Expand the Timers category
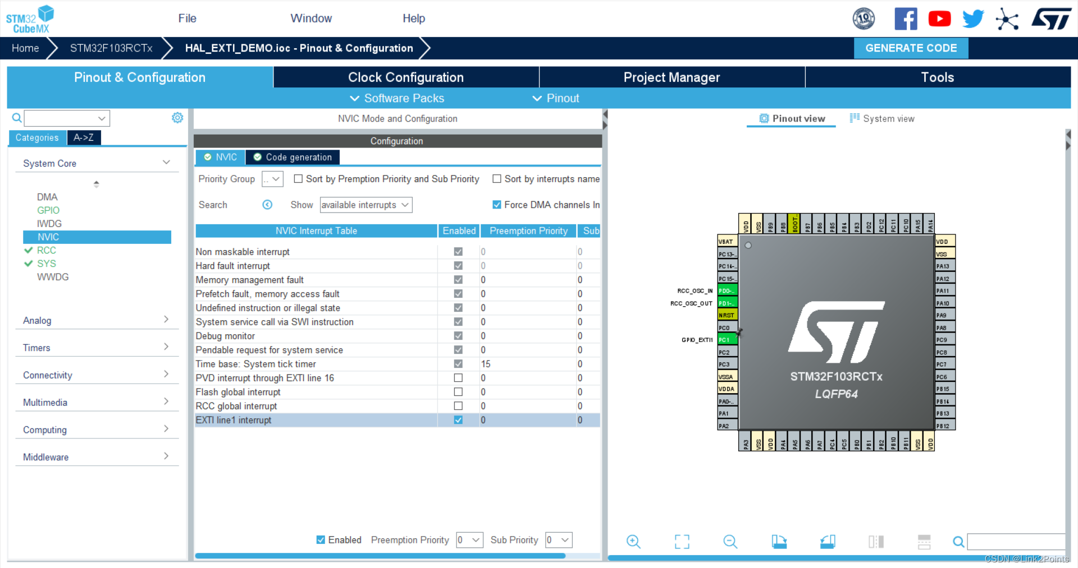This screenshot has height=568, width=1078. 166,347
